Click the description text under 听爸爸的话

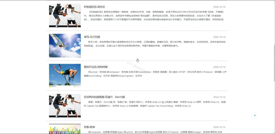[x=155, y=16]
